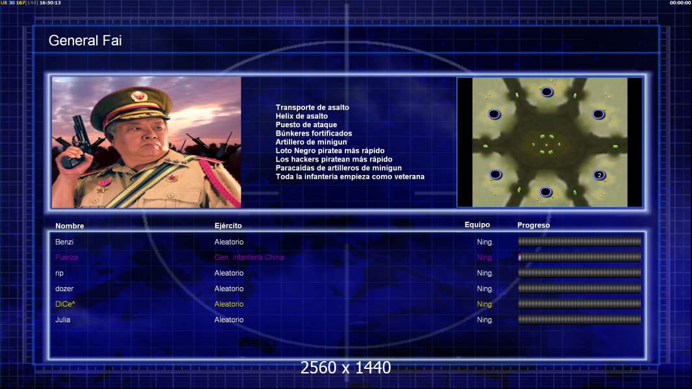692x389 pixels.
Task: Click the start position marker numbered 2
Action: click(x=599, y=175)
